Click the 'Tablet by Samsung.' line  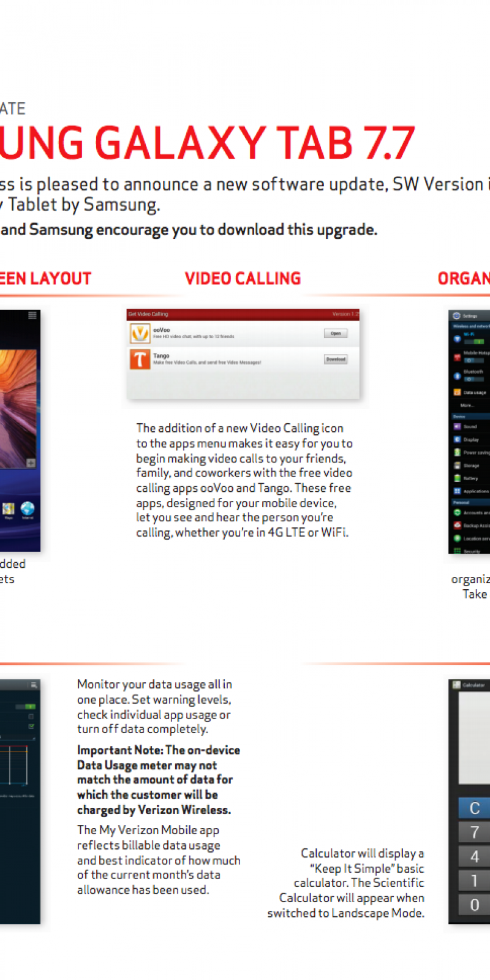85,205
